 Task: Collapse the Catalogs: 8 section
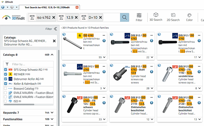[52, 55]
